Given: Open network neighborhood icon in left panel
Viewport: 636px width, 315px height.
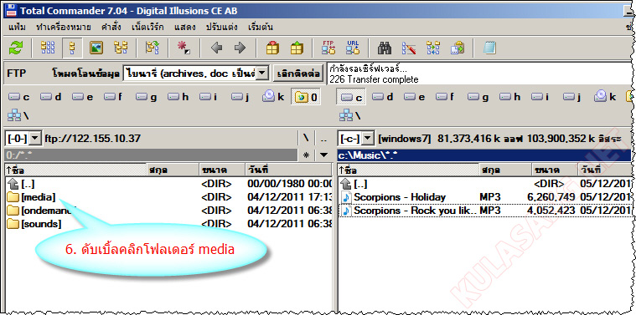Looking at the screenshot, I should 18,115.
